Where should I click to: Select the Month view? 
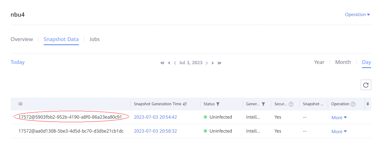tap(343, 62)
